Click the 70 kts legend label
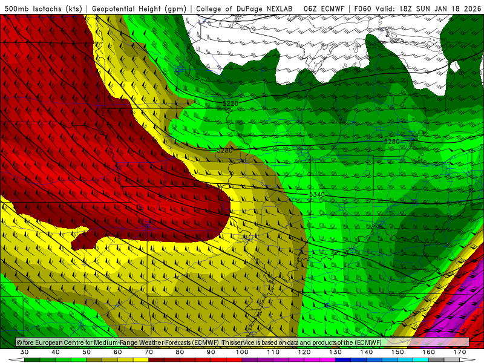 (149, 352)
